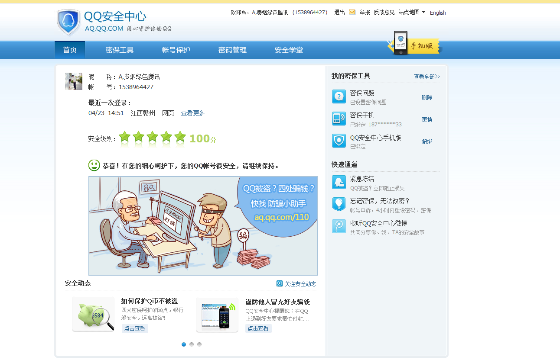Viewport: 560px width, 360px height.
Task: Select the second carousel dot
Action: 192,344
